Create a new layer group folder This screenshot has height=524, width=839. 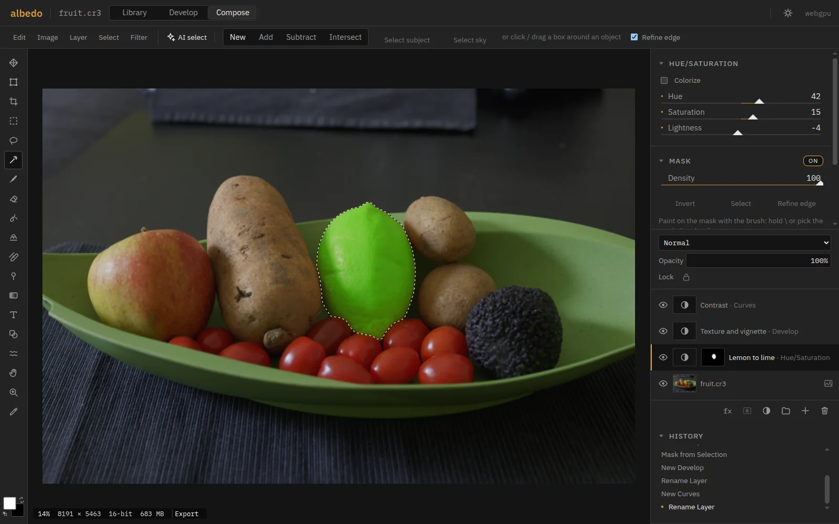[x=786, y=411]
